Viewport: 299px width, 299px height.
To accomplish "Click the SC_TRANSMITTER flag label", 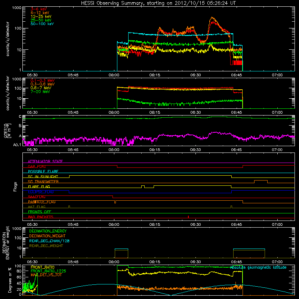I will pyautogui.click(x=43, y=181).
